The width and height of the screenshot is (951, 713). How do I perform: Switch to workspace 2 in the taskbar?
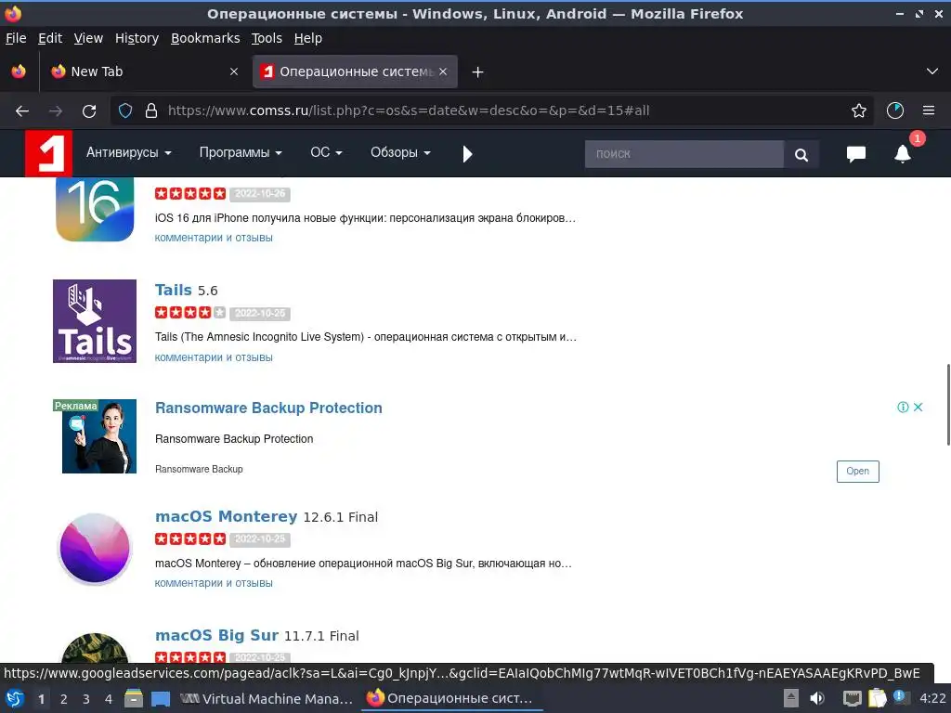[x=64, y=699]
